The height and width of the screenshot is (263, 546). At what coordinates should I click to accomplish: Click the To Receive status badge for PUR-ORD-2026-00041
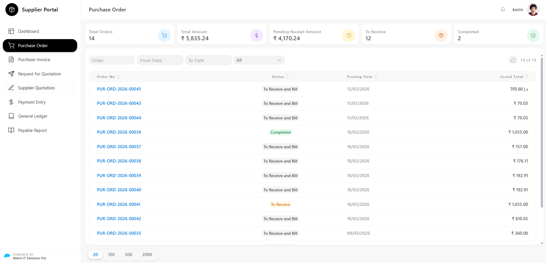(x=281, y=204)
